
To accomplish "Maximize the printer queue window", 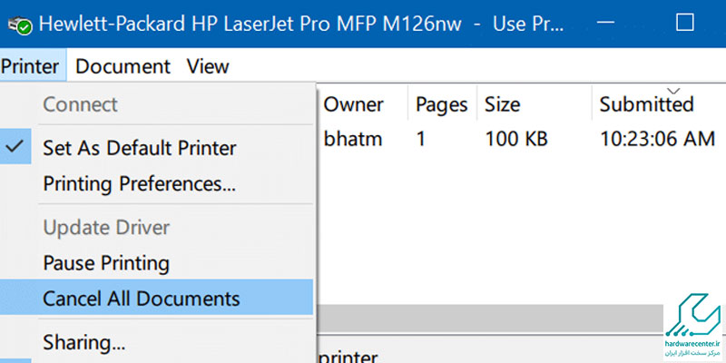I will pos(685,22).
